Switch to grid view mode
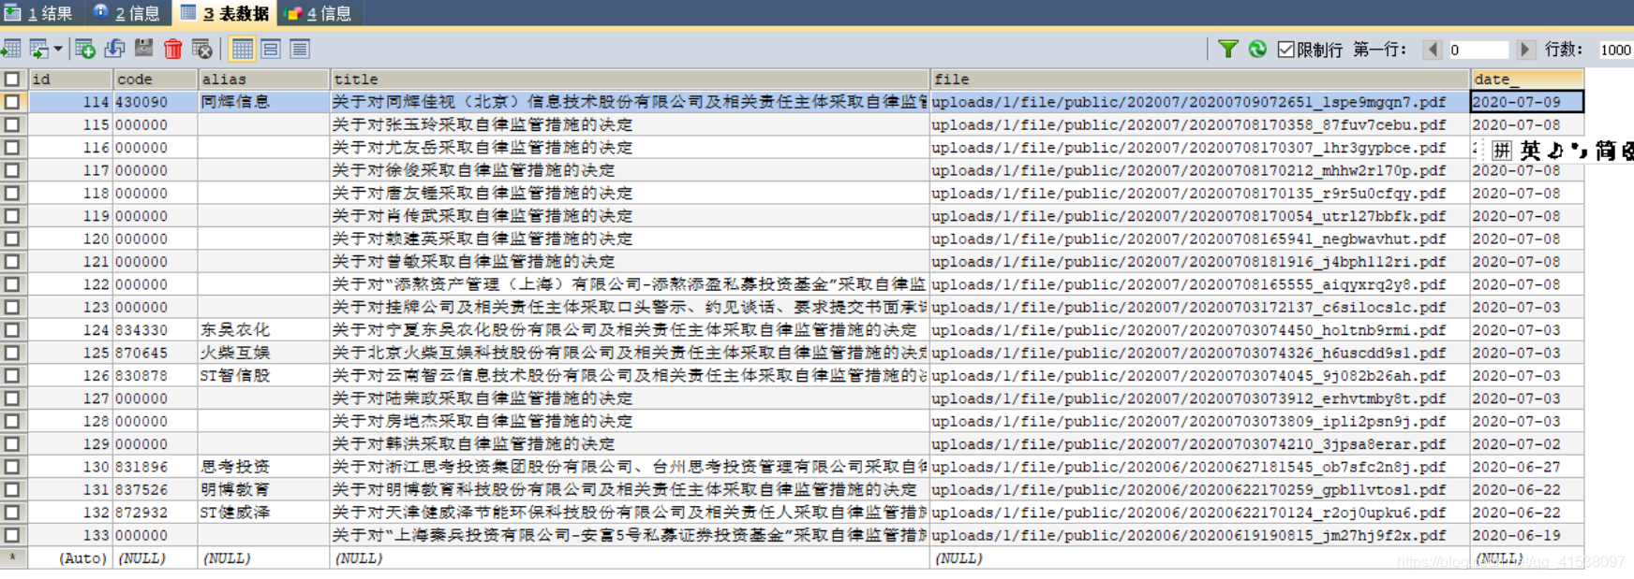 [x=243, y=49]
